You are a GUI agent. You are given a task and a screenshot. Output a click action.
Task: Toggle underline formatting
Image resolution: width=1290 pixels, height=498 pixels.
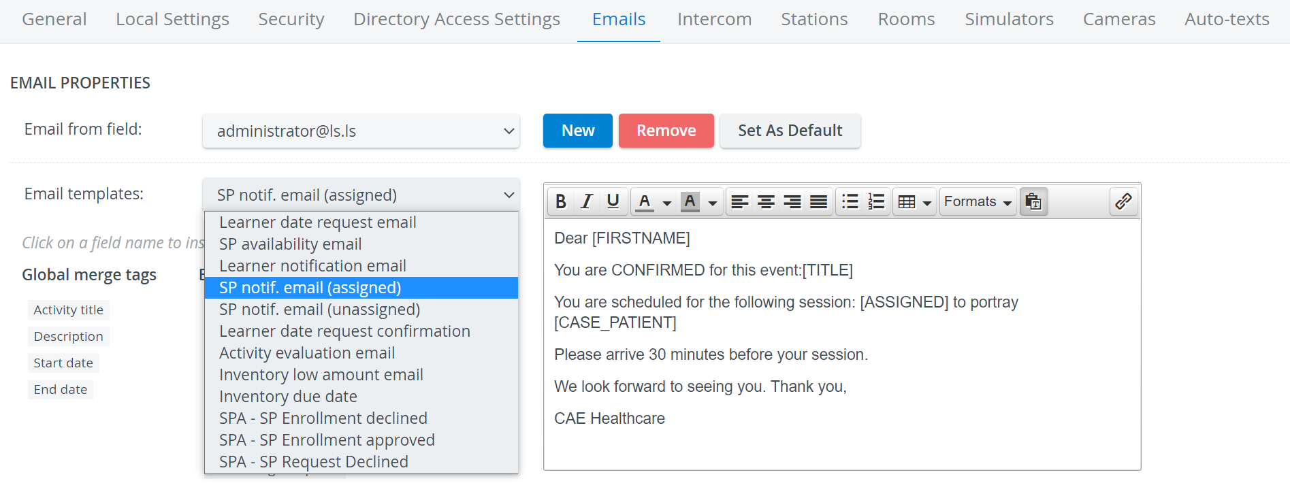pos(613,201)
